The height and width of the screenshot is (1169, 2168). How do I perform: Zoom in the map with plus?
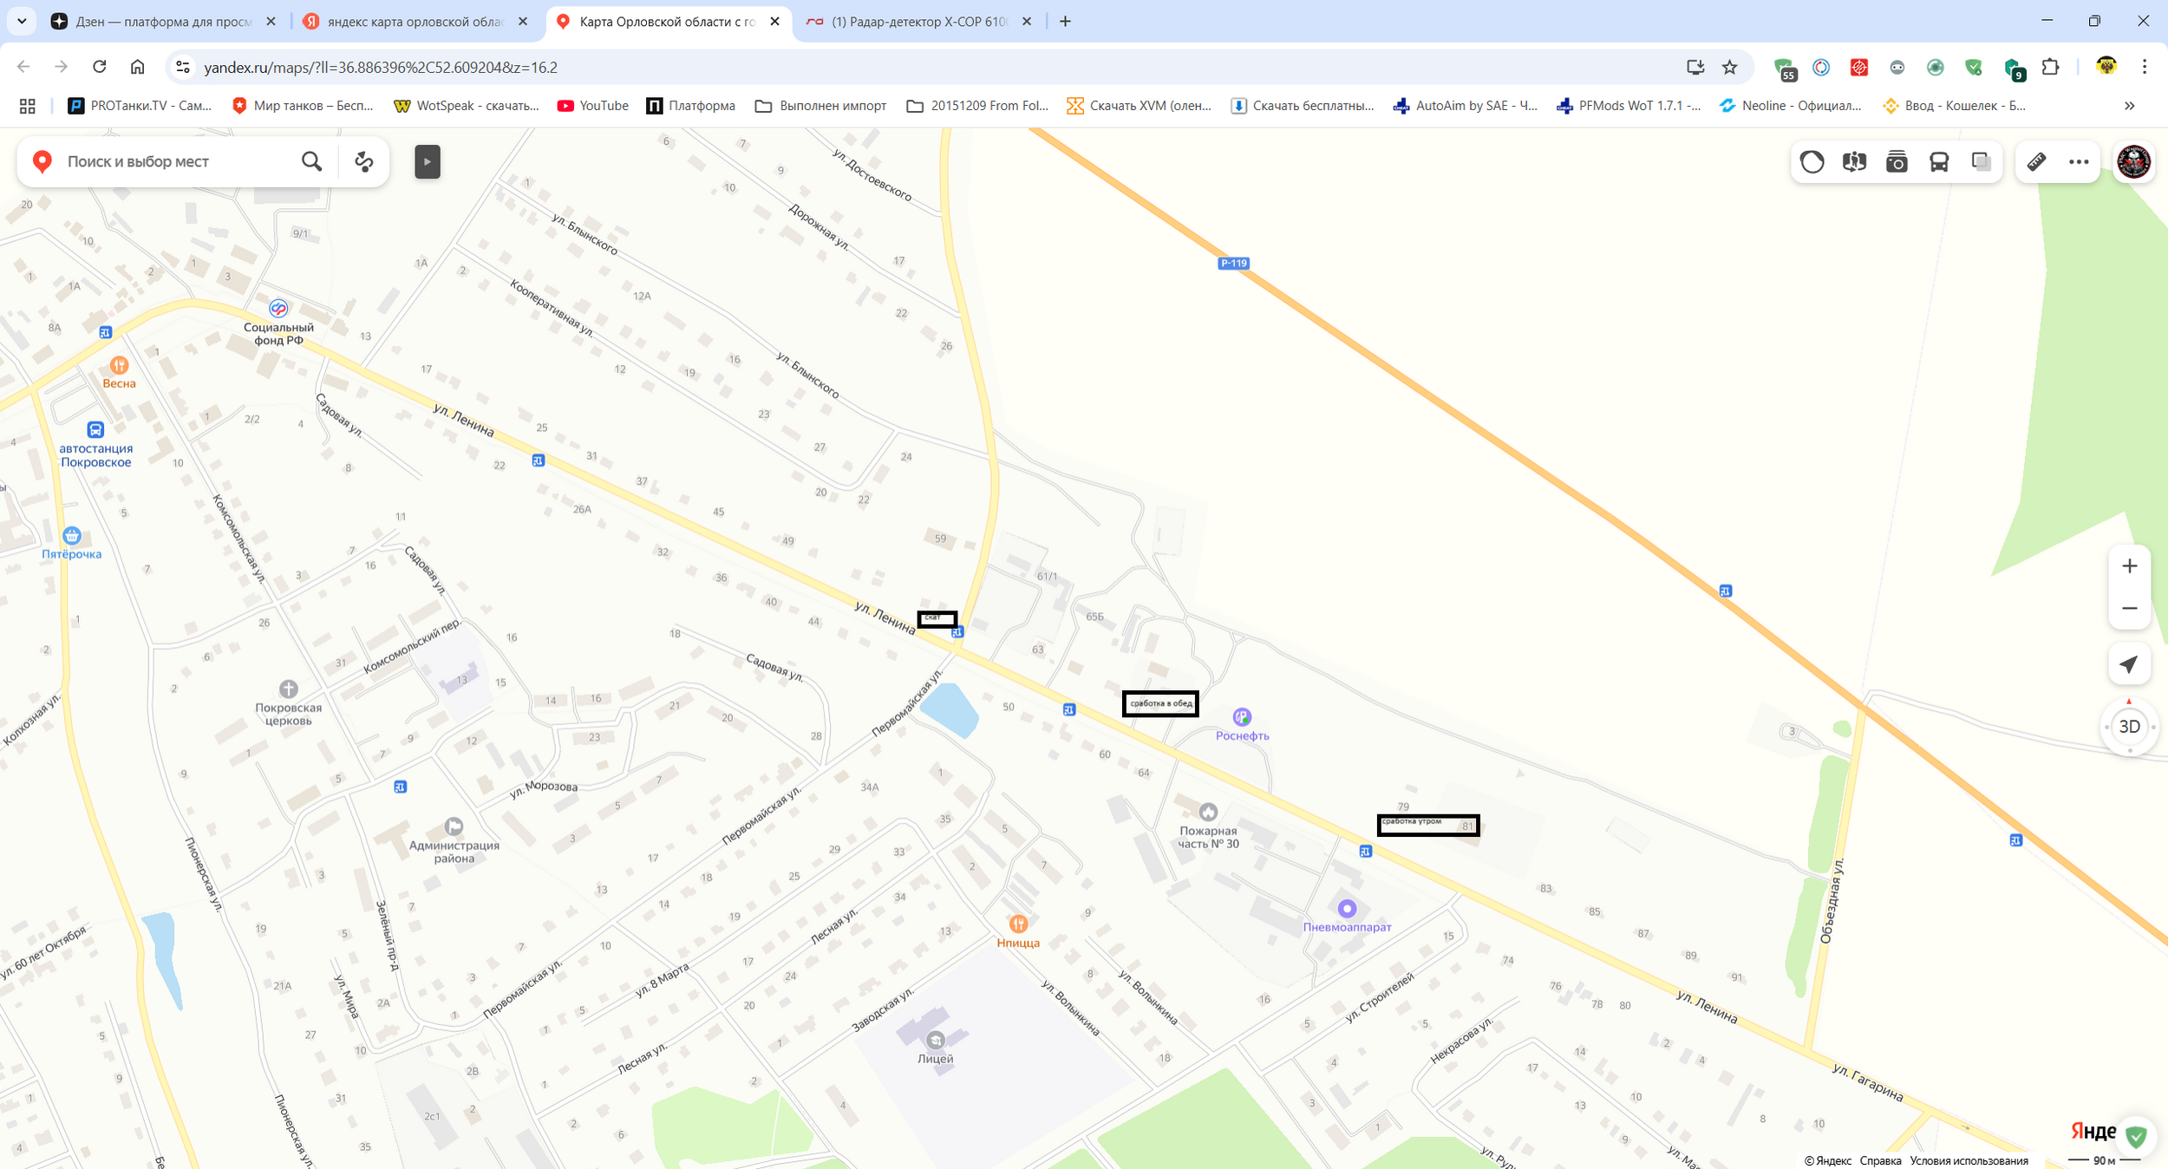[x=2129, y=566]
